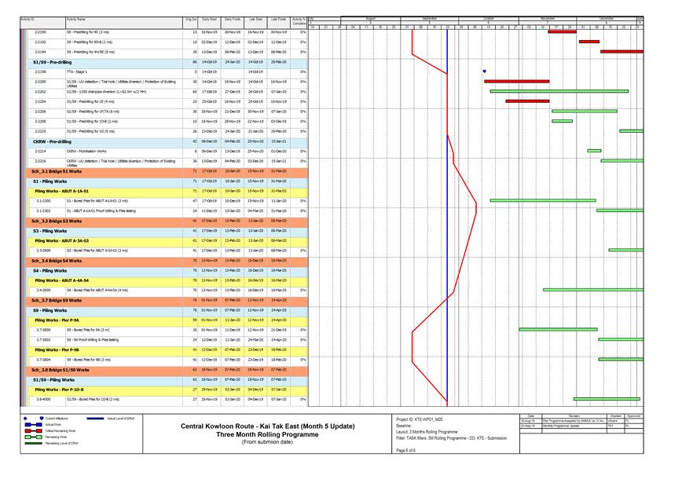Click the blue data date line
This screenshot has width=682, height=483.
pyautogui.click(x=446, y=236)
